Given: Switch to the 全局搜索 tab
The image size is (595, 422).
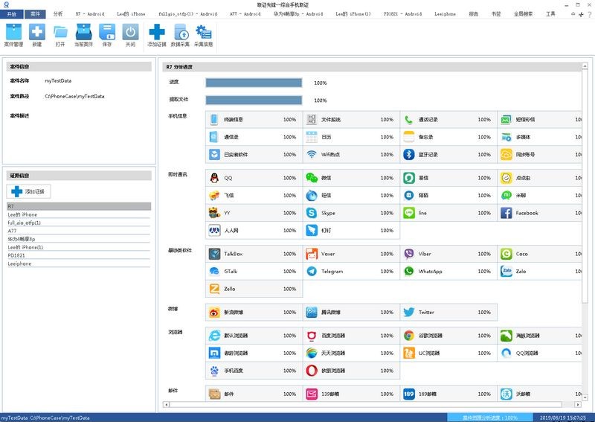Looking at the screenshot, I should pos(524,14).
